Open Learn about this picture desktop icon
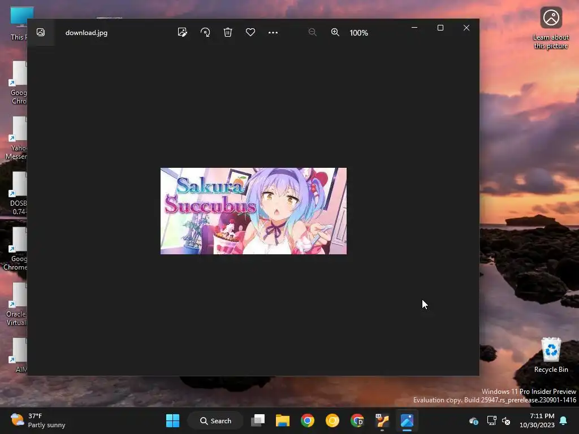 pos(551,28)
